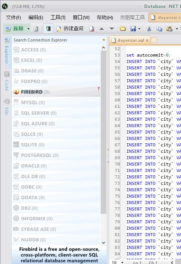Select the SQLCE (0) connection group
Viewport: 181px width, 264px height.
[56, 134]
